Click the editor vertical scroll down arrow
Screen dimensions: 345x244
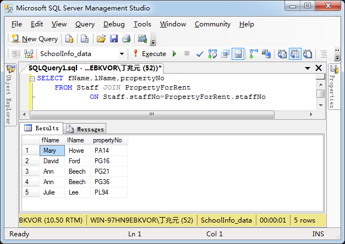coord(321,106)
